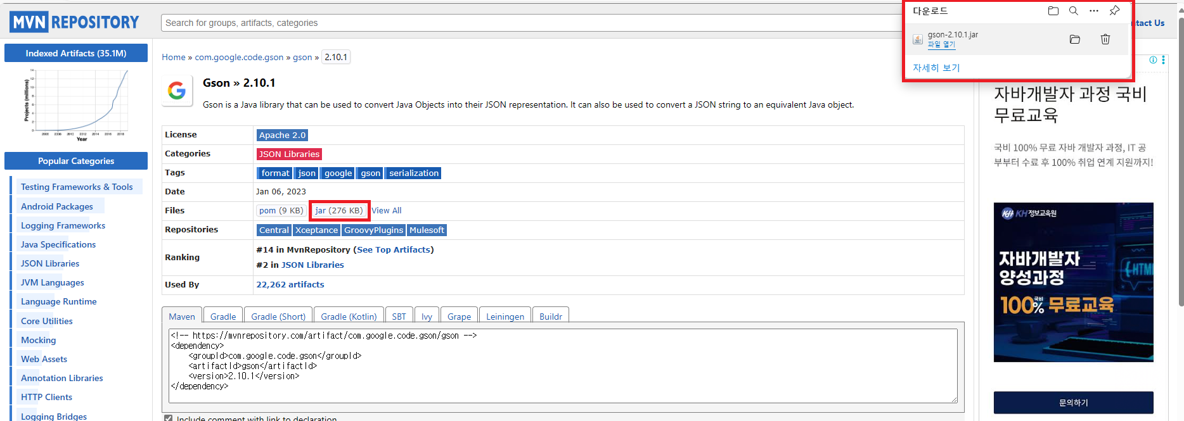Viewport: 1184px width, 421px height.
Task: Download the jar (276 KB) file
Action: tap(339, 210)
